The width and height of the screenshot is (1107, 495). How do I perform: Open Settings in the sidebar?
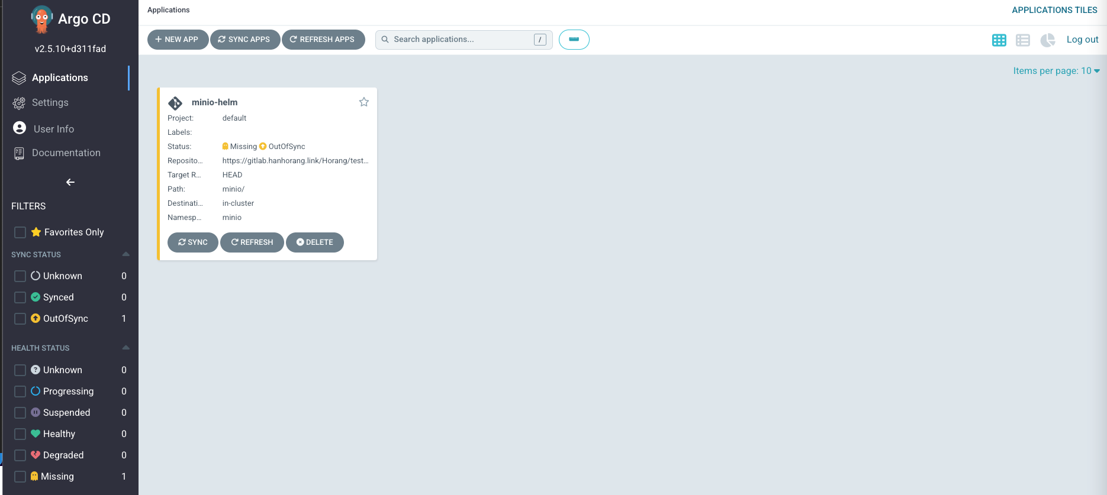click(50, 102)
